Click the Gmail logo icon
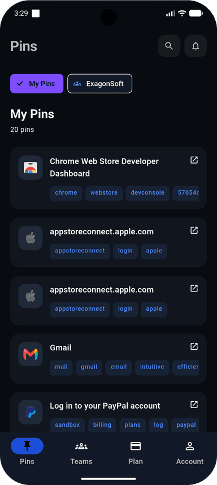Viewport: 217px width, 485px height. [x=31, y=354]
